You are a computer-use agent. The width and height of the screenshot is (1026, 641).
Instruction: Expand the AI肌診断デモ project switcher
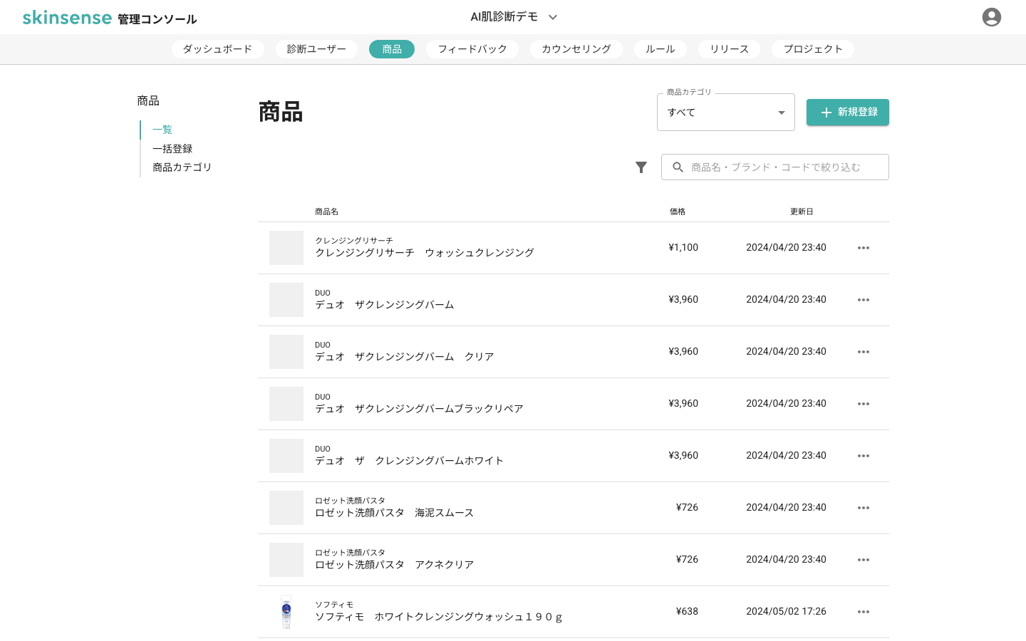(514, 17)
